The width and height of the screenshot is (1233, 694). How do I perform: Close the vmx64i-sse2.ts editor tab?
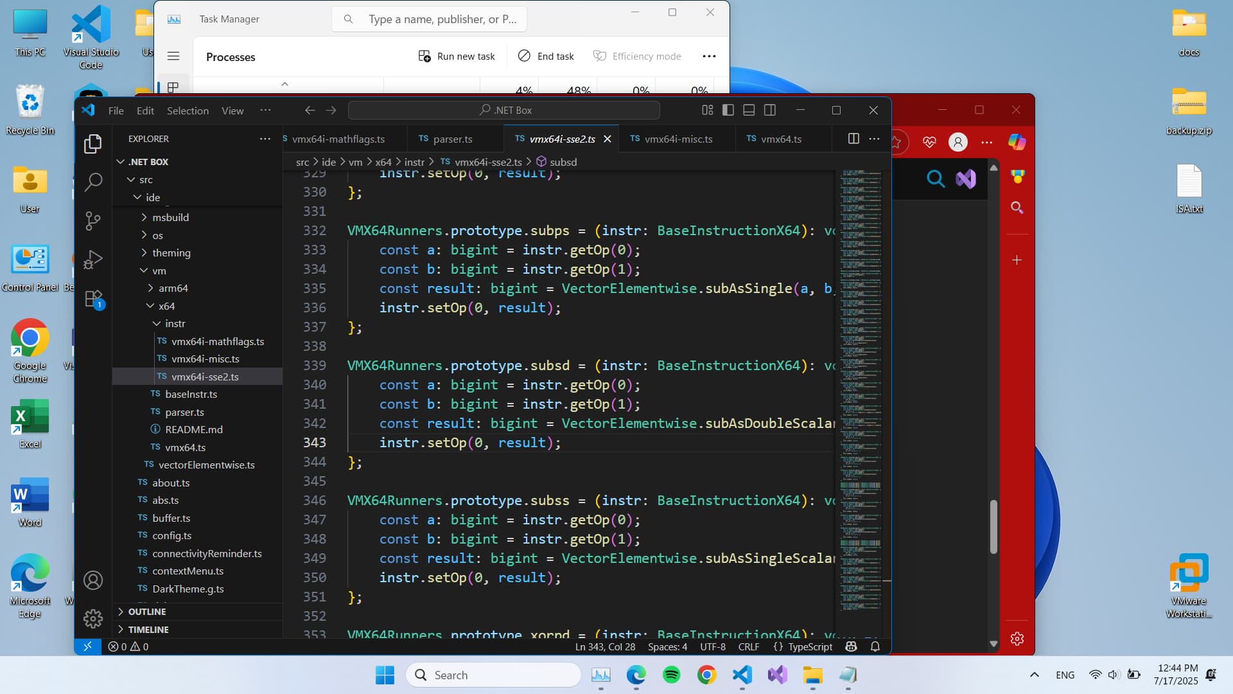[x=607, y=139]
